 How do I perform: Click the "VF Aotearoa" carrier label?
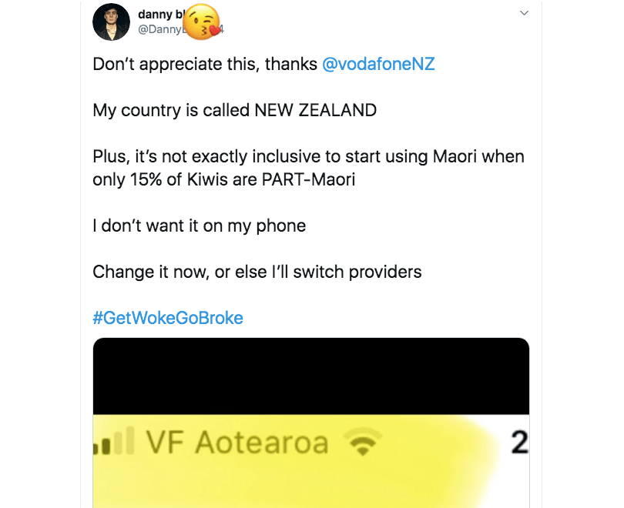(x=237, y=443)
